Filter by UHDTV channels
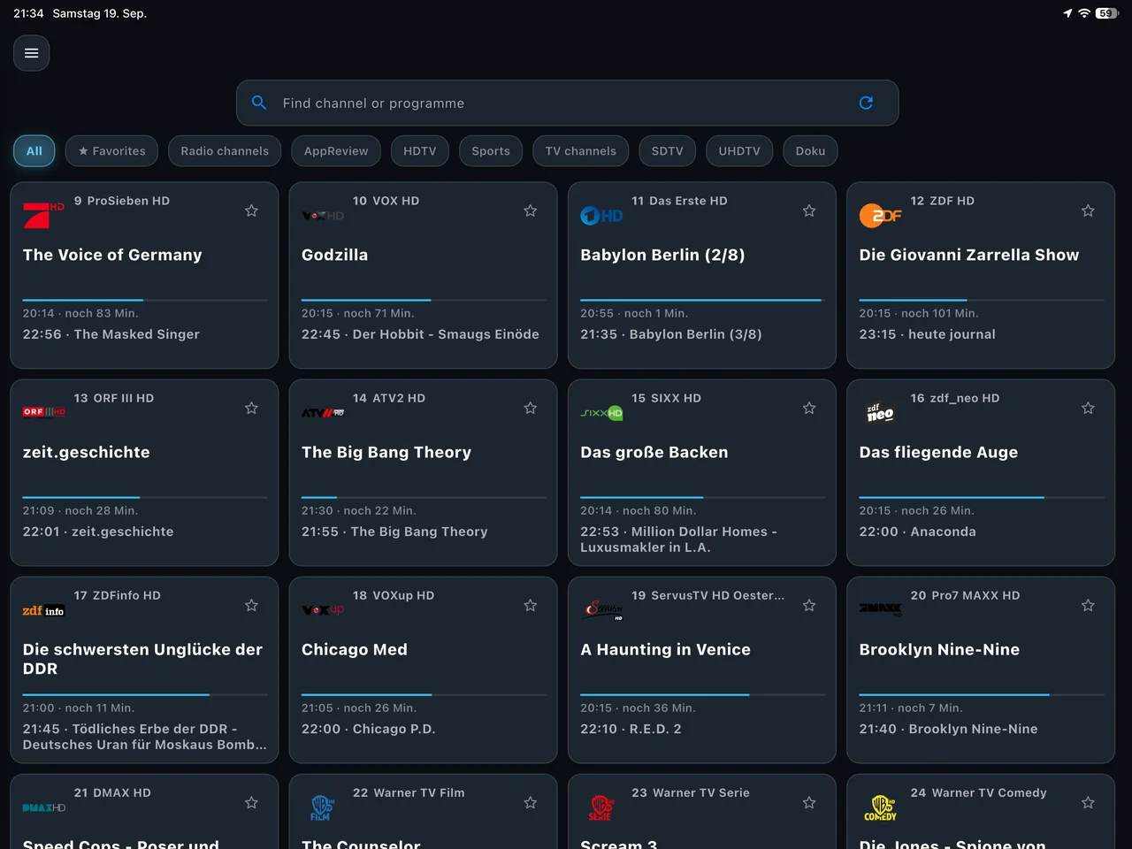Screen dimensions: 1132x849 tap(739, 151)
